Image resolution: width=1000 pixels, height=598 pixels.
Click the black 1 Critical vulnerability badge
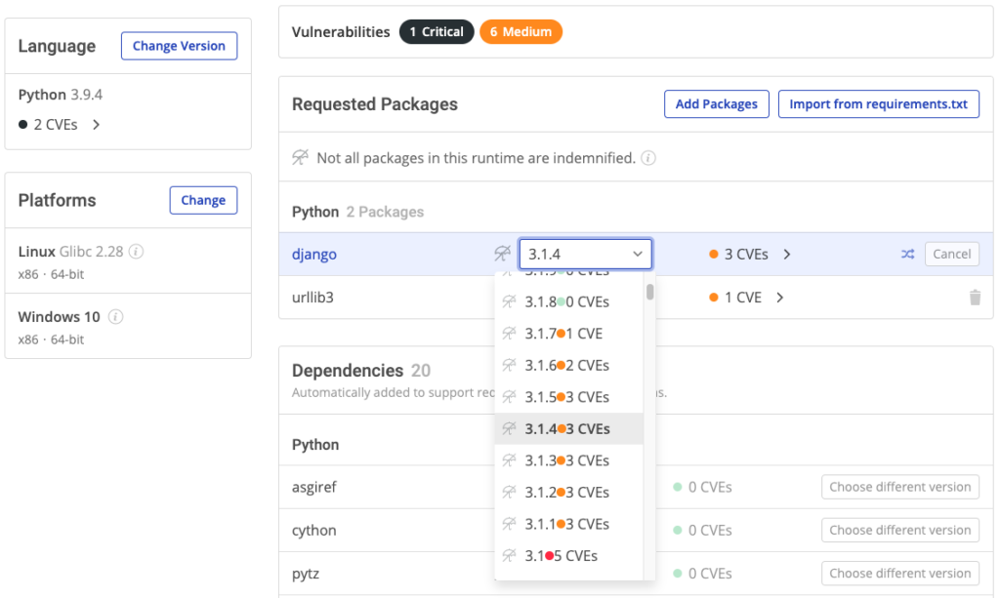437,31
